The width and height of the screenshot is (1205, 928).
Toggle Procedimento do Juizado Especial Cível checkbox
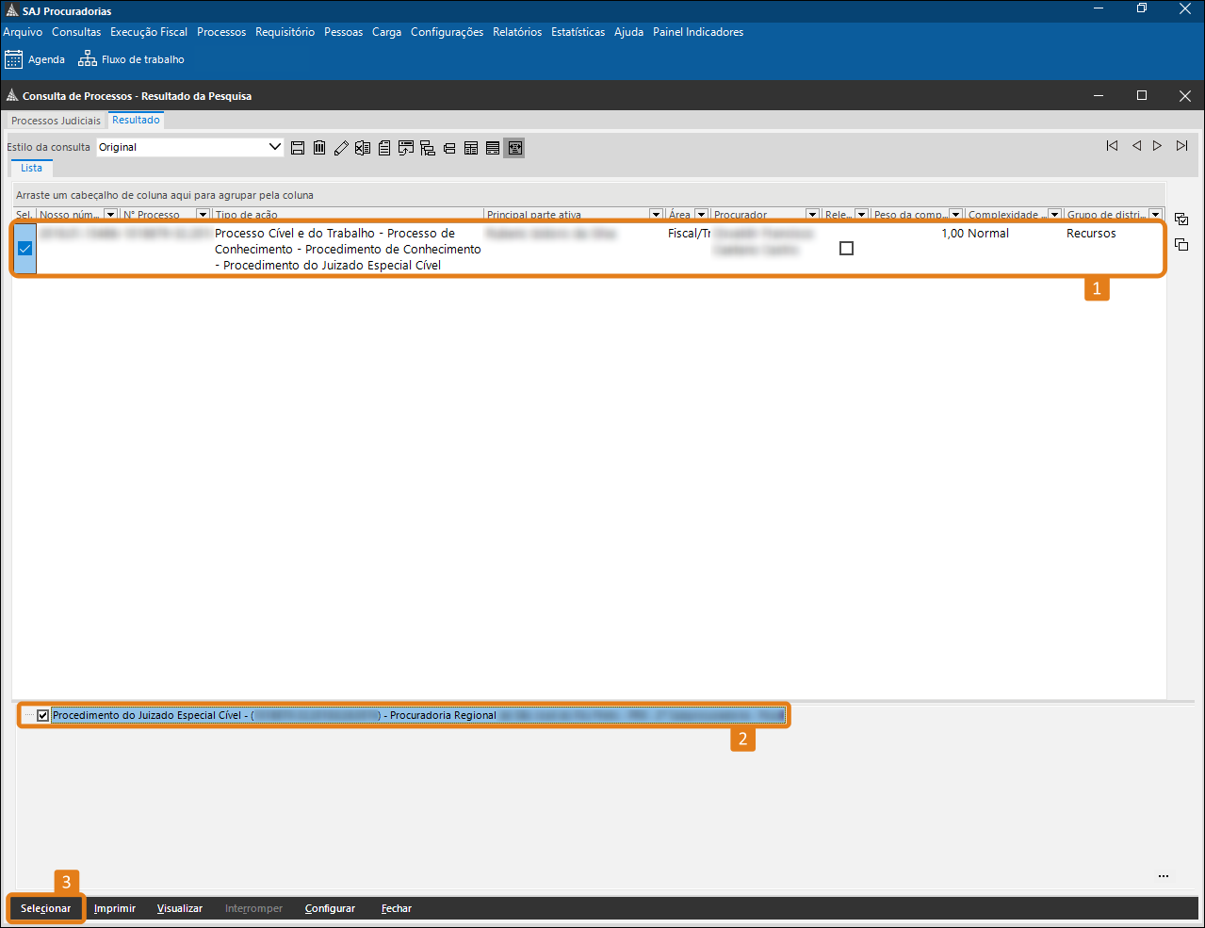(x=43, y=716)
